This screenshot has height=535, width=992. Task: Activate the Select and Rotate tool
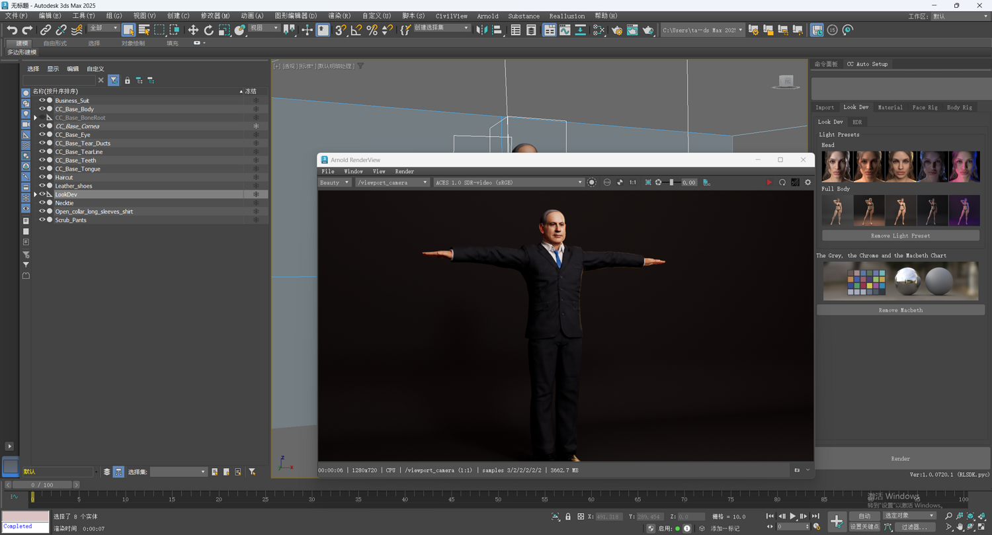208,30
